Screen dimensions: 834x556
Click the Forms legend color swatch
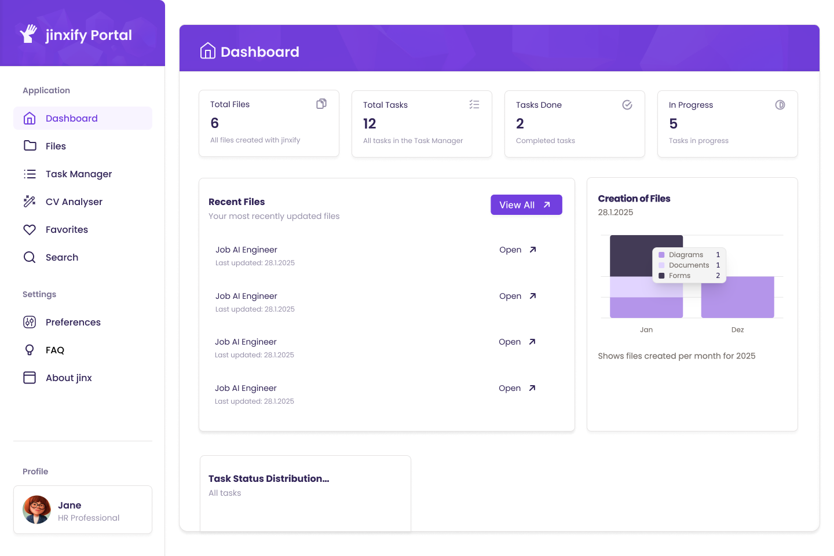click(661, 276)
